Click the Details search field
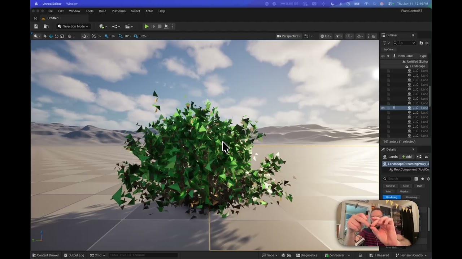462x259 pixels. pos(397,179)
